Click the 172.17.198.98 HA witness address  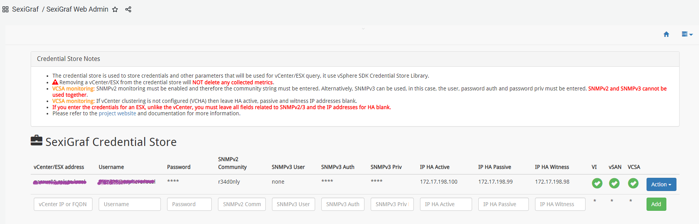click(552, 182)
